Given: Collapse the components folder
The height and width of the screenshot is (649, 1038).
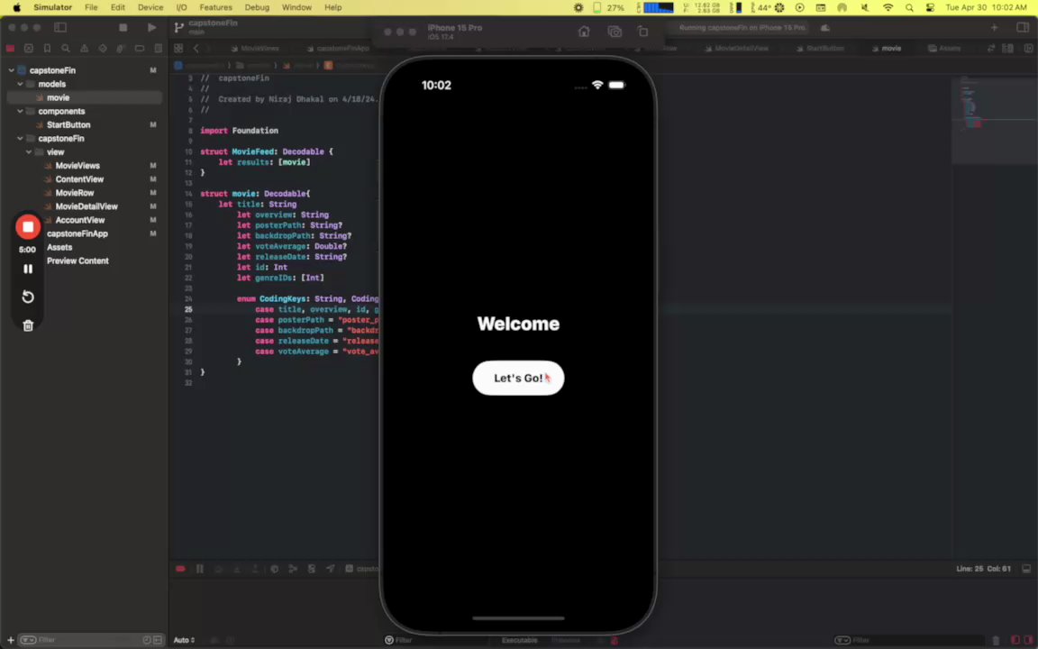Looking at the screenshot, I should coord(20,111).
